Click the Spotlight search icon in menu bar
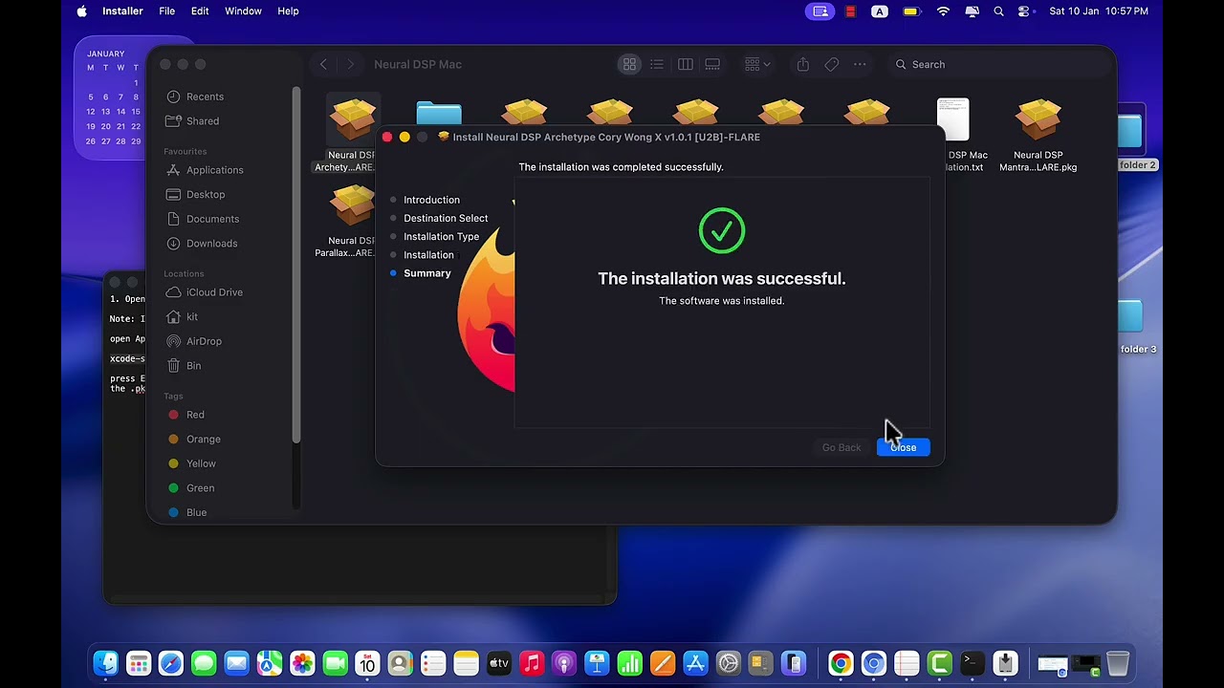 pyautogui.click(x=998, y=11)
